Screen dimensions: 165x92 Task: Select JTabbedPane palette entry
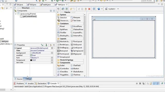point(77,30)
